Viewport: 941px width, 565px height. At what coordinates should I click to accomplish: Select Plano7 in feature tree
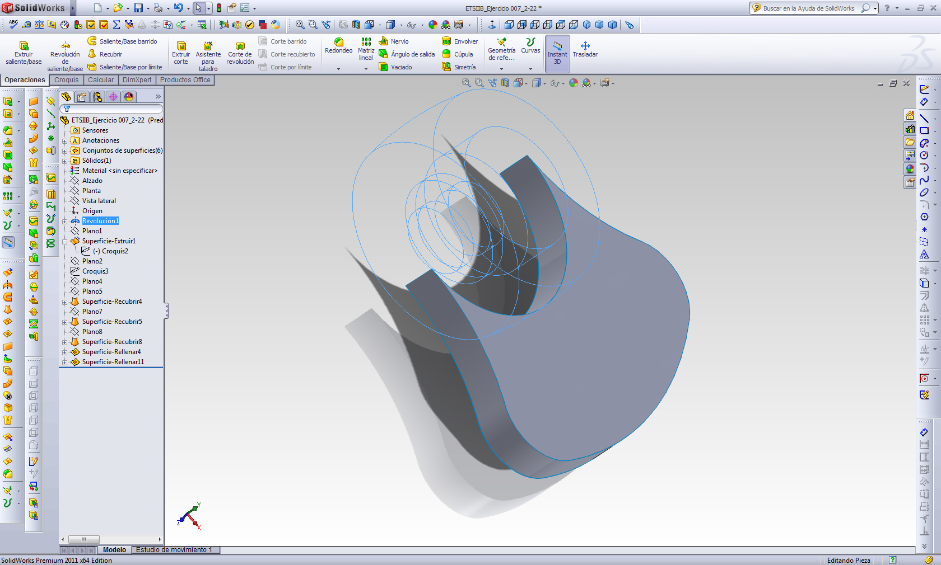[x=92, y=312]
